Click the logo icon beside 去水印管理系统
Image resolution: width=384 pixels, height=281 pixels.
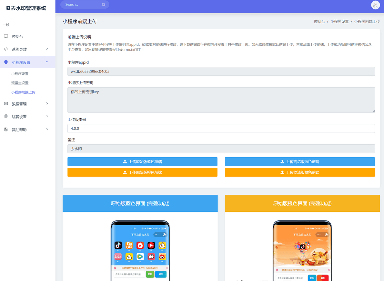tap(8, 8)
